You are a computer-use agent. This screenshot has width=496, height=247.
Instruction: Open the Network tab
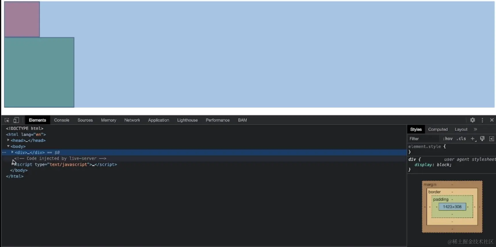point(132,120)
